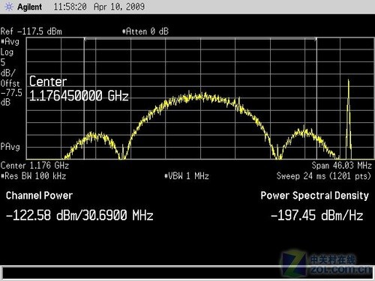Click the VBW 1 MHz readout
375x281 pixels.
(x=187, y=176)
